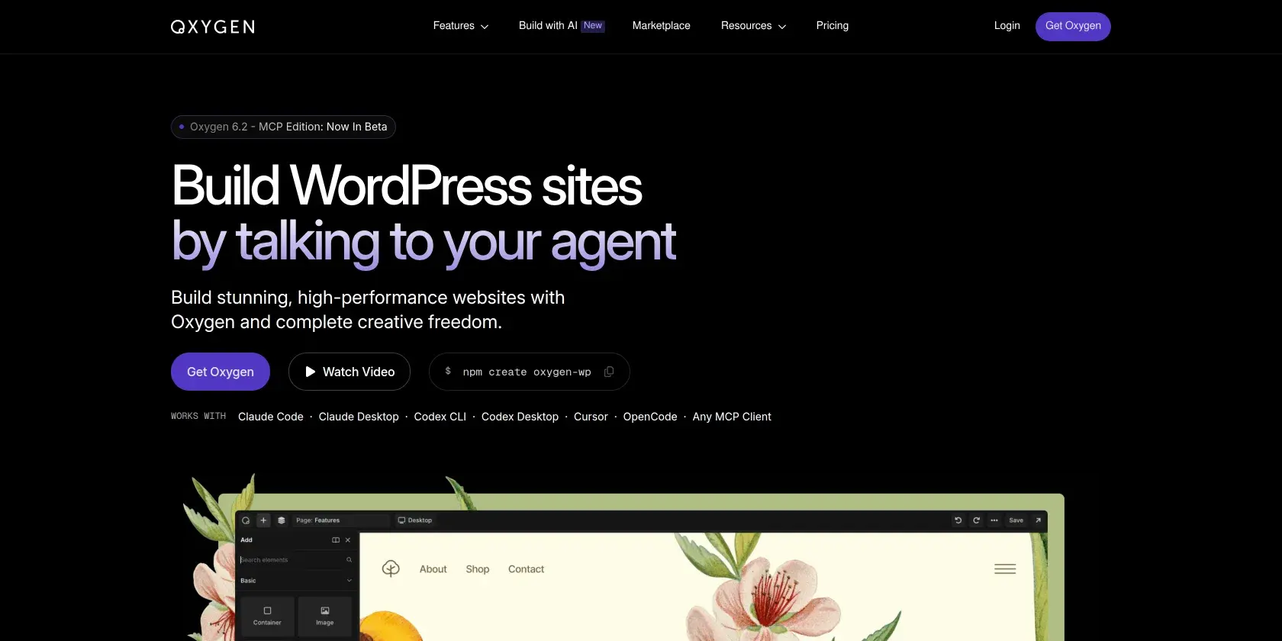Open the Page: Features selector
Viewport: 1282px width, 641px height.
[x=341, y=520]
